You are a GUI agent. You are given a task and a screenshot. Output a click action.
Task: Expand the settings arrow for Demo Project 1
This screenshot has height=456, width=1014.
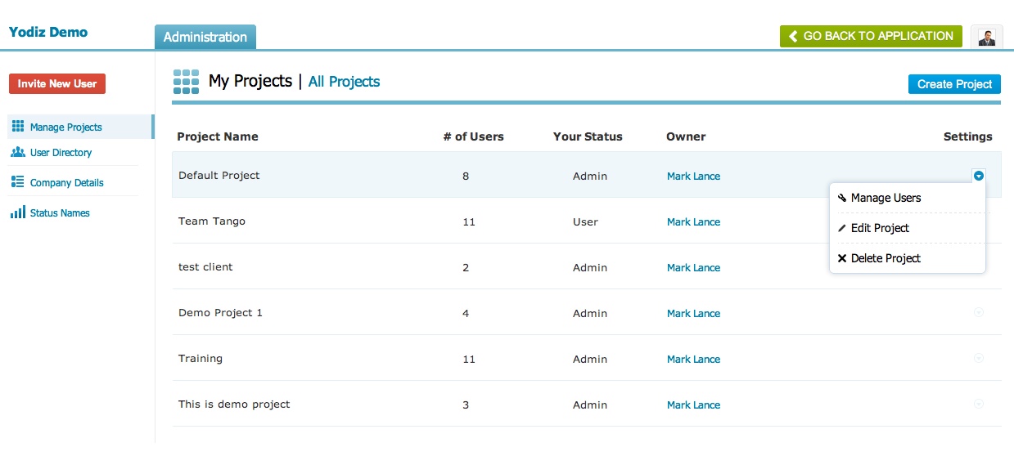pyautogui.click(x=979, y=312)
